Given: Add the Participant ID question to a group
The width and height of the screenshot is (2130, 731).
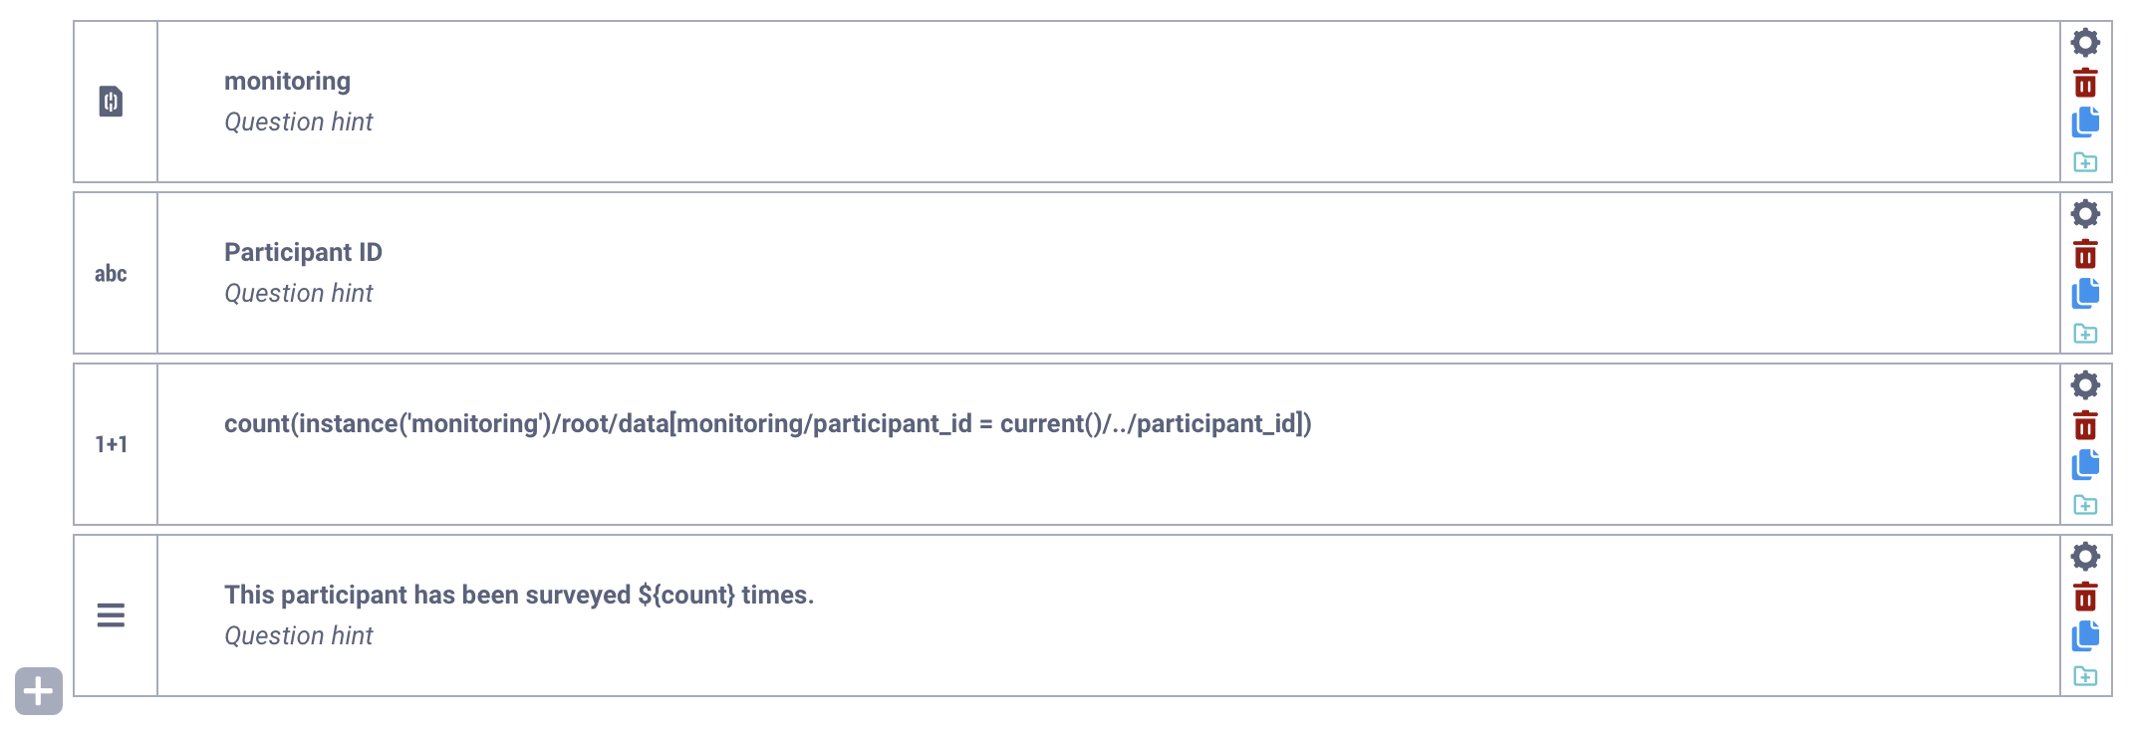Looking at the screenshot, I should 2086,334.
